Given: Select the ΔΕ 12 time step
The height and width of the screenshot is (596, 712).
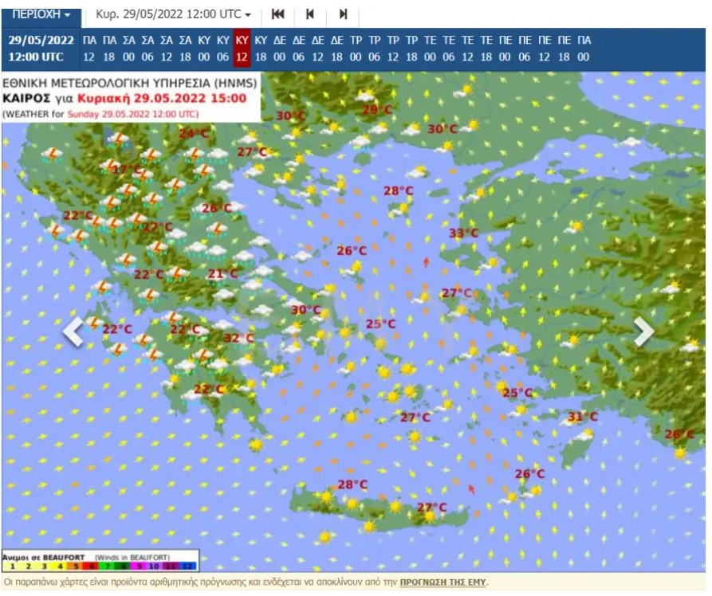Looking at the screenshot, I should coord(318,49).
